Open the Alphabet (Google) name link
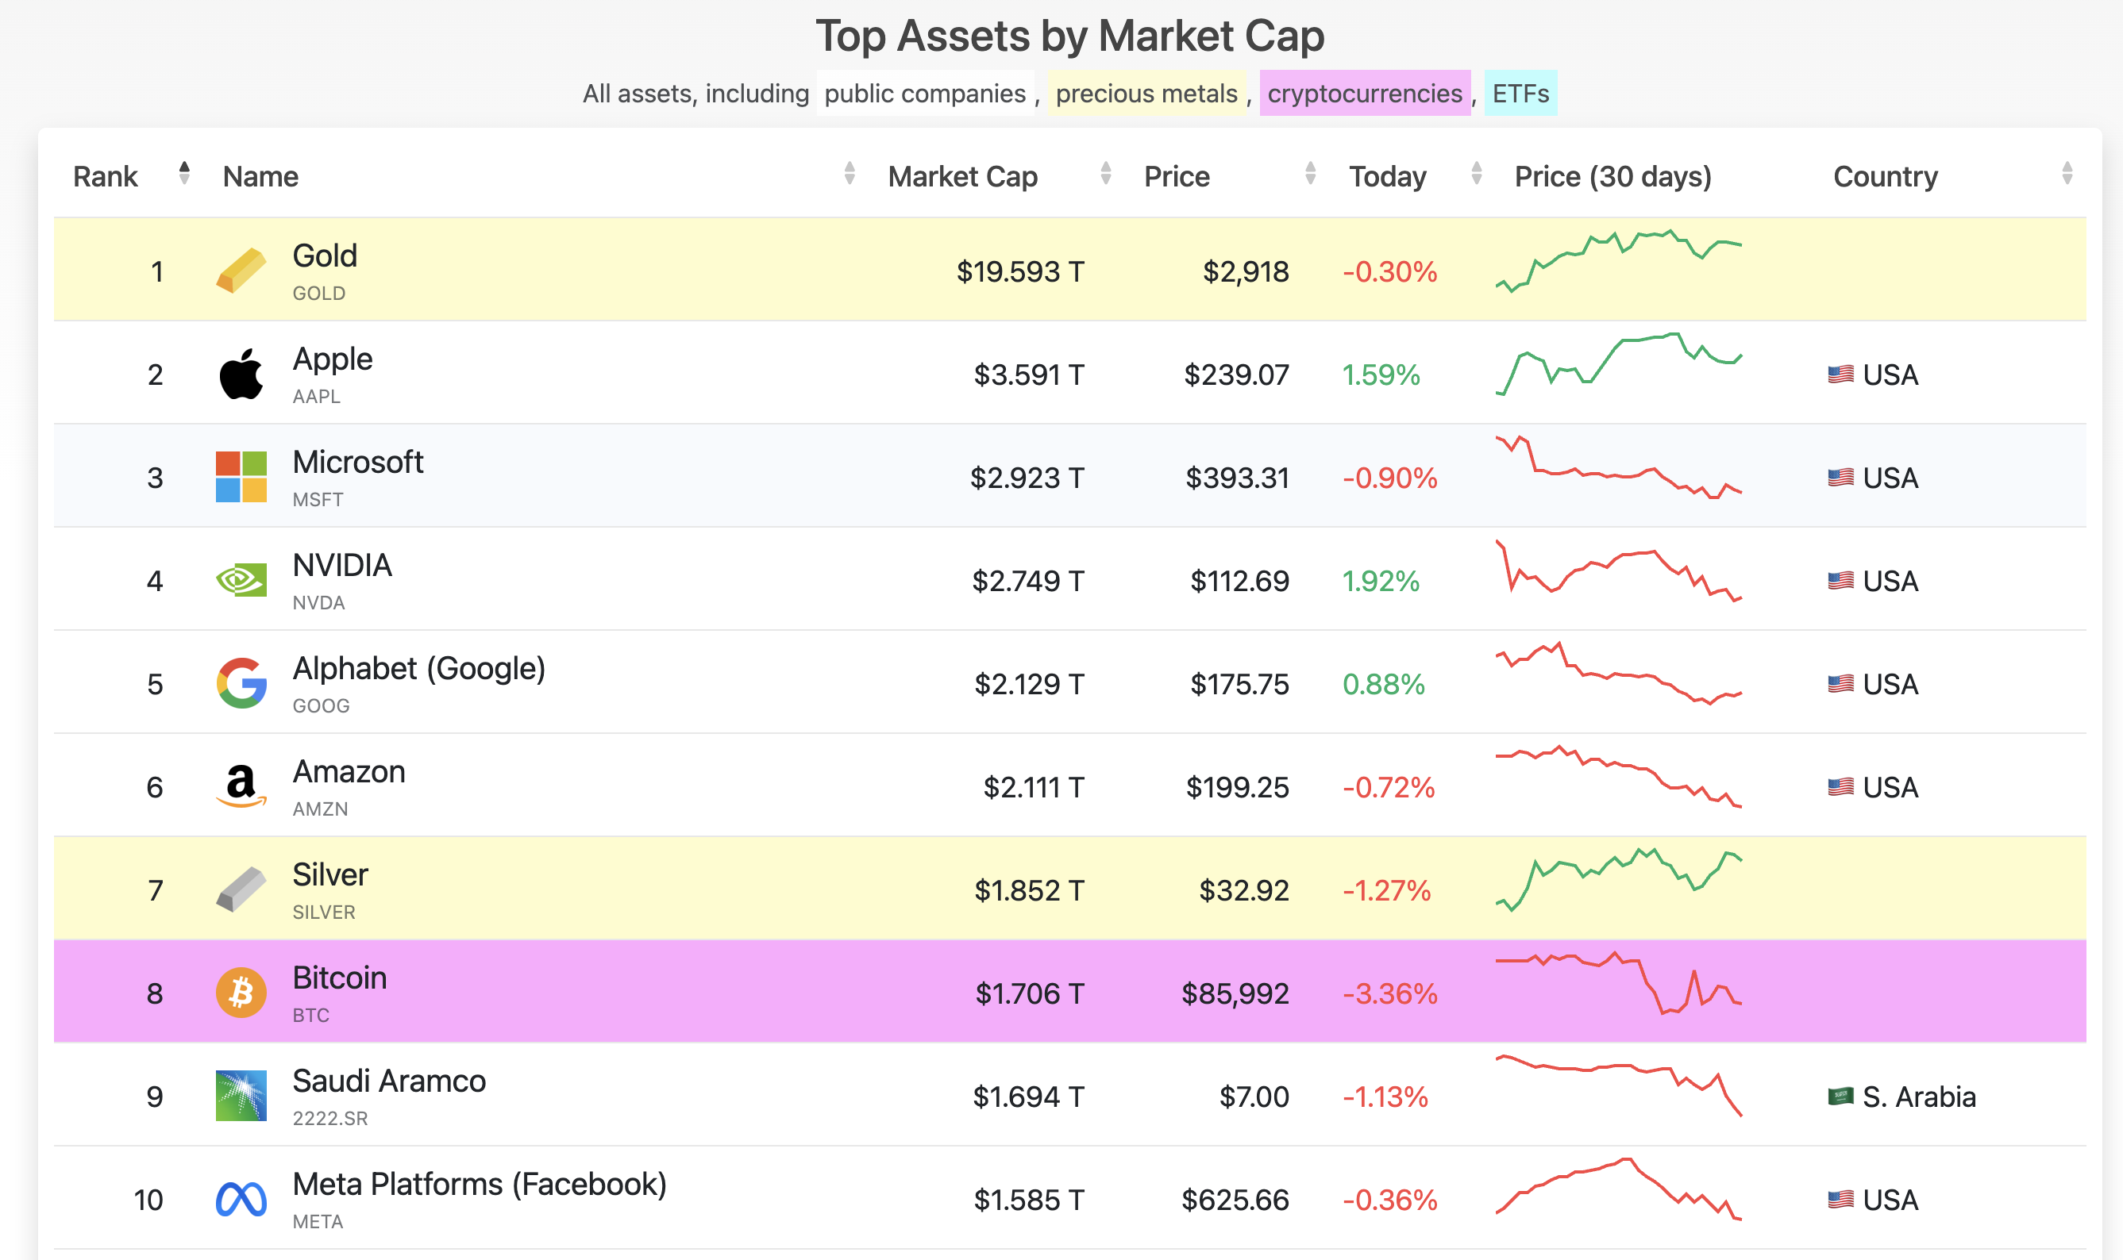 click(x=419, y=669)
